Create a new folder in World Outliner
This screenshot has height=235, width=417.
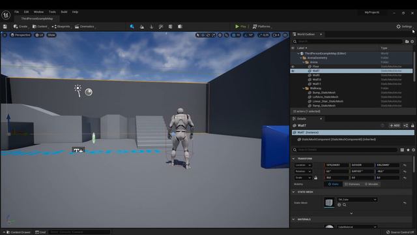407,41
